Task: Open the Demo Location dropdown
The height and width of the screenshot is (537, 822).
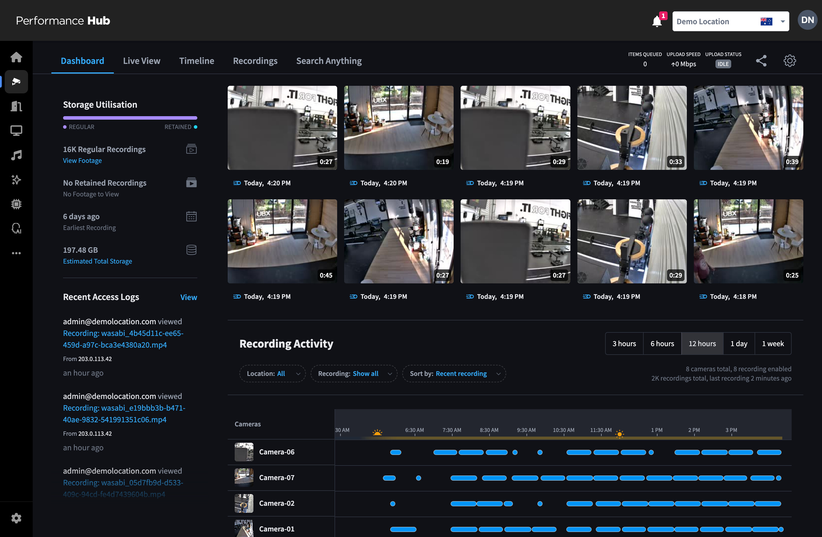Action: tap(730, 21)
